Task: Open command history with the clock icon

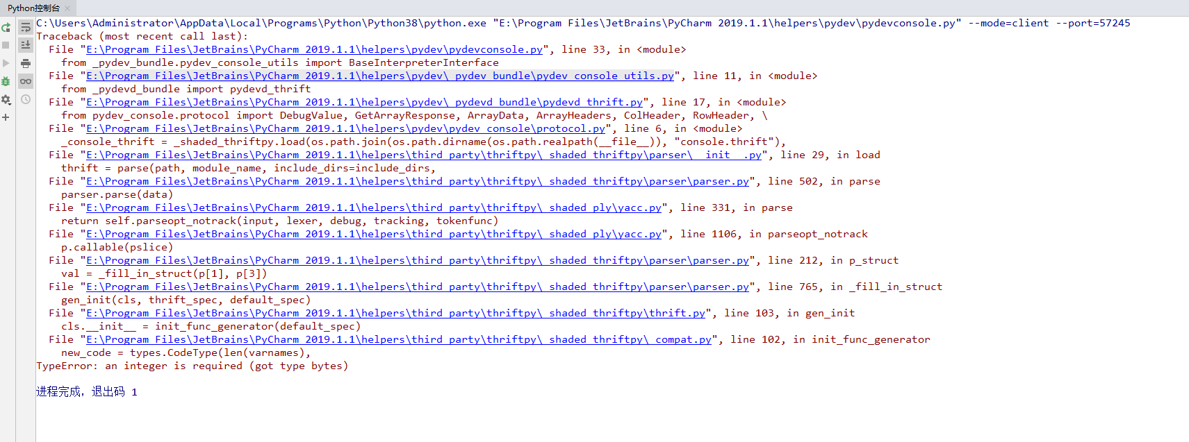Action: [x=26, y=99]
